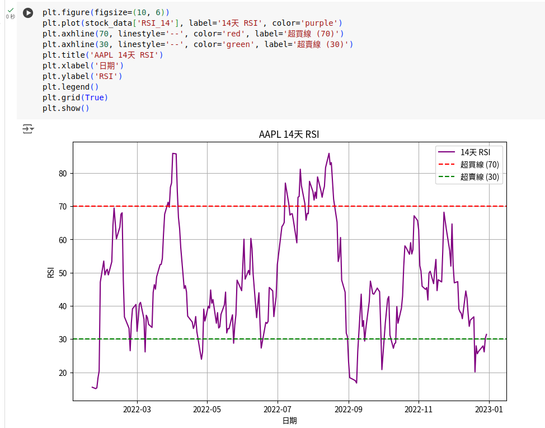This screenshot has width=545, height=428.
Task: Click the y-axis tick label 60
Action: 63,240
